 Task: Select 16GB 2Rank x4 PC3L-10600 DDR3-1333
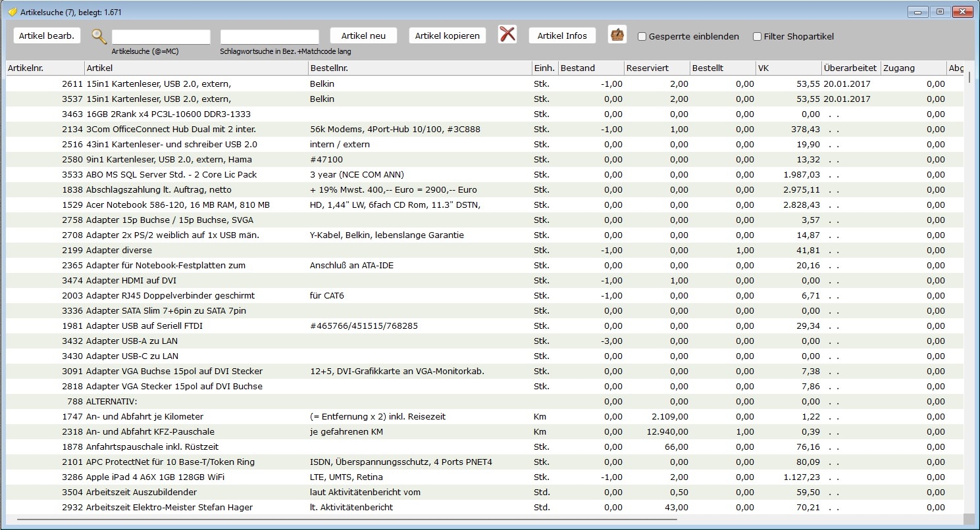pos(485,114)
